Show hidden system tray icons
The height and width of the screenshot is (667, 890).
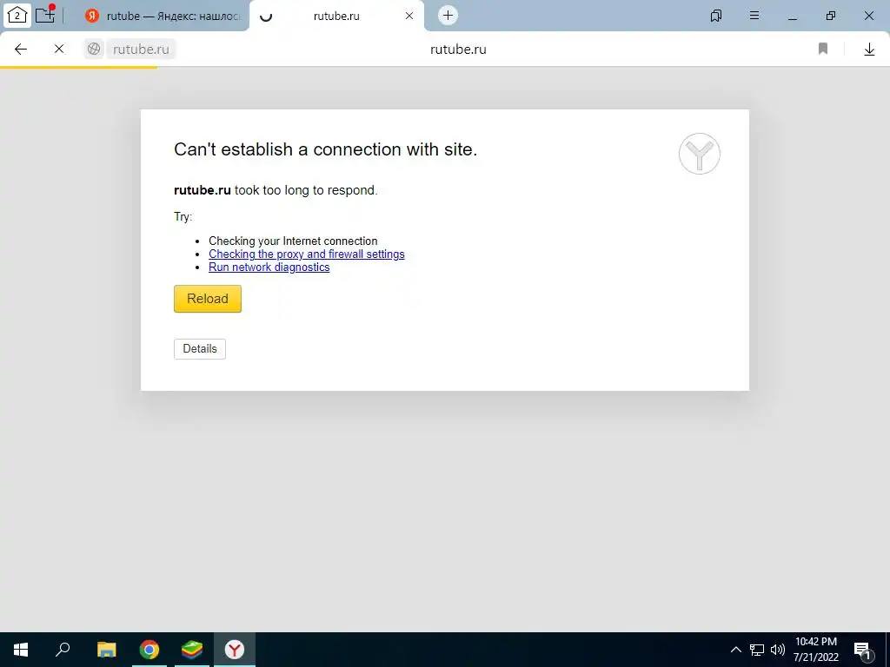735,650
